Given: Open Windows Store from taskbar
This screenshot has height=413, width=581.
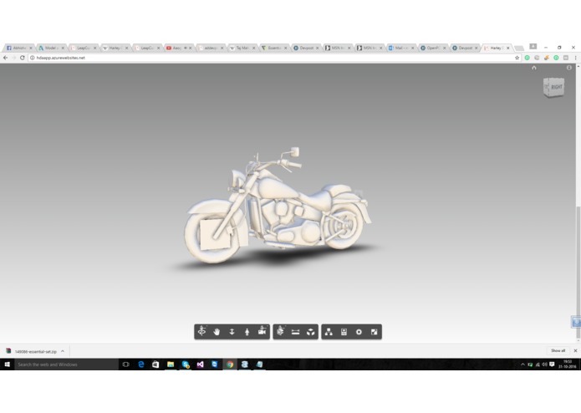Looking at the screenshot, I should click(x=155, y=365).
